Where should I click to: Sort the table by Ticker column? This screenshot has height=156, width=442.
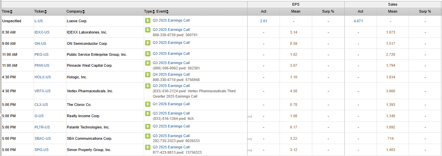click(40, 12)
